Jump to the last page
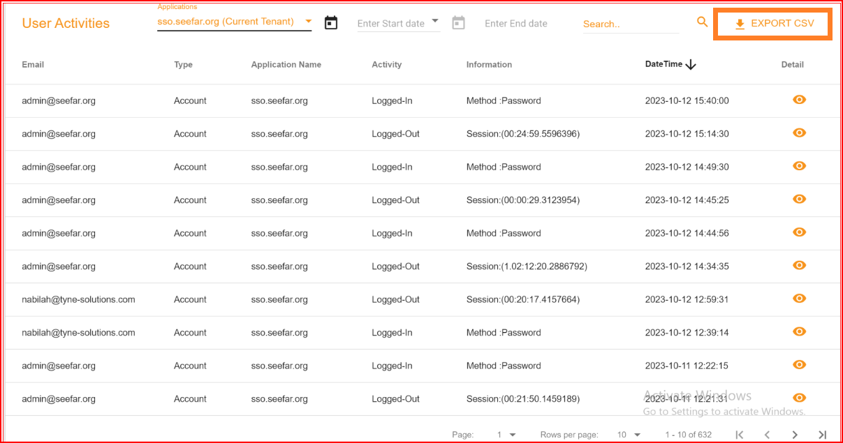843x443 pixels. pos(823,435)
